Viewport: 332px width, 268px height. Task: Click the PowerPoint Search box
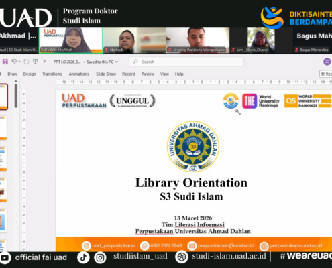[x=186, y=62]
